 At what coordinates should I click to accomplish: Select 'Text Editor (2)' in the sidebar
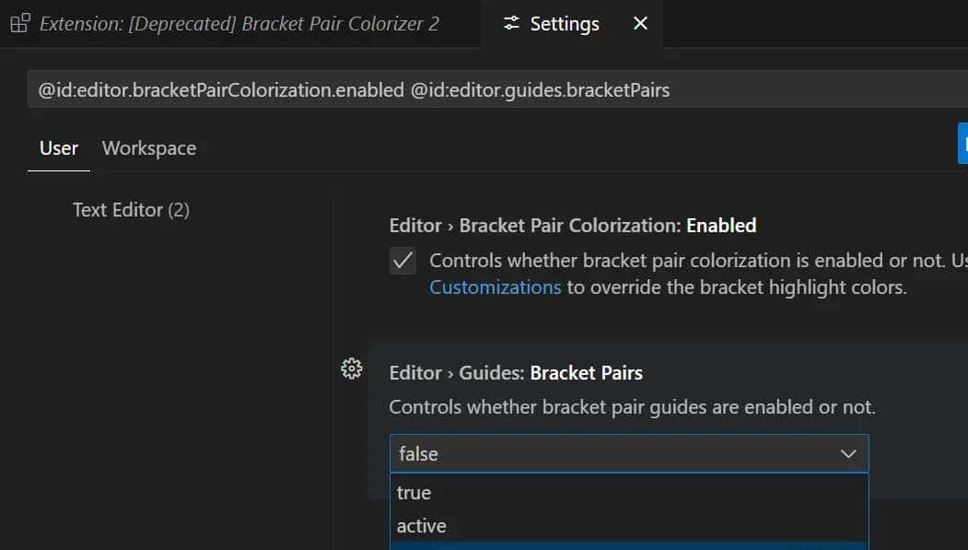pos(130,209)
